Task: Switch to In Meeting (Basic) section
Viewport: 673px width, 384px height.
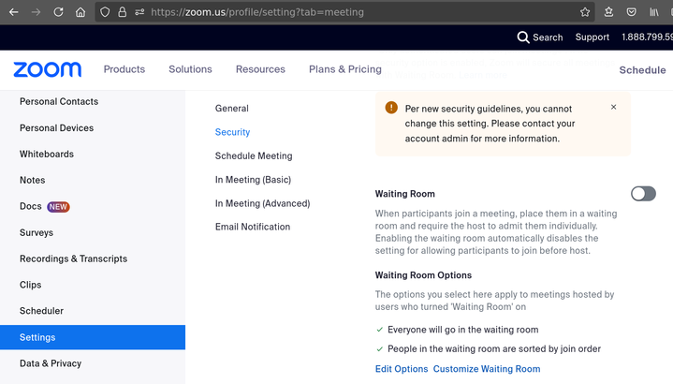Action: 253,180
